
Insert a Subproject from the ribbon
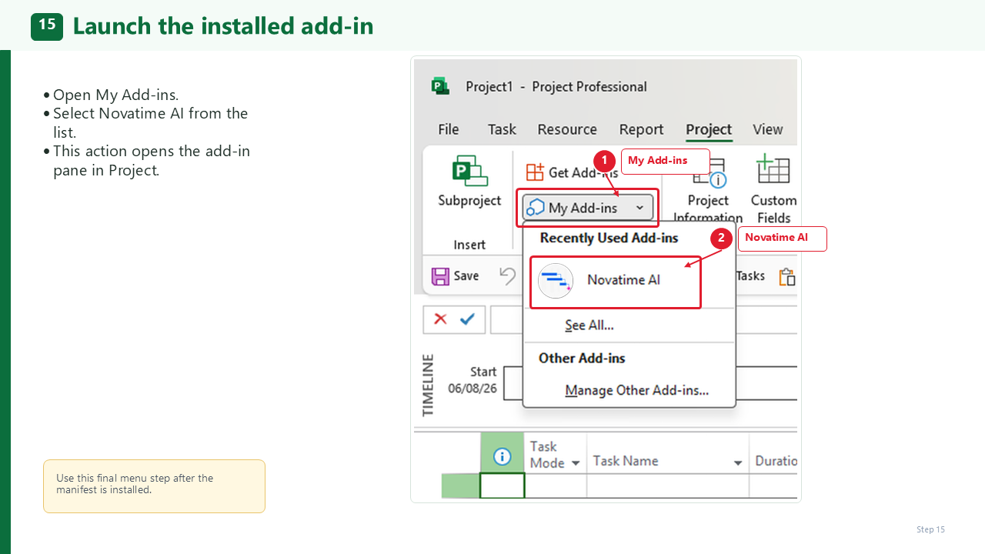(469, 182)
